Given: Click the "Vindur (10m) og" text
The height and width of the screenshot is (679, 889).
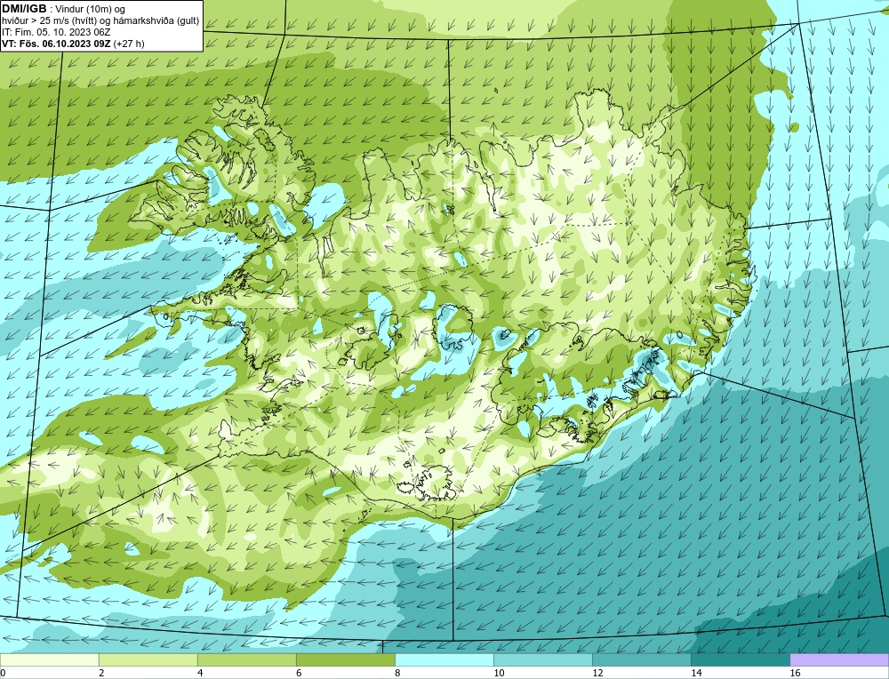Looking at the screenshot, I should 92,9.
